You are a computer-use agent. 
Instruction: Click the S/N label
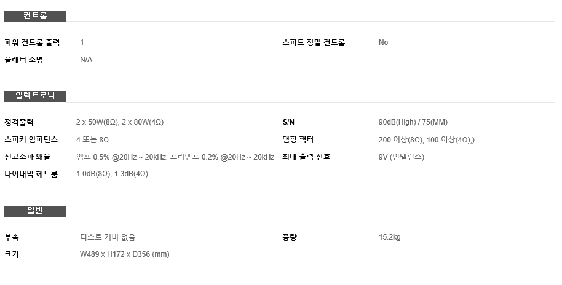pos(288,122)
